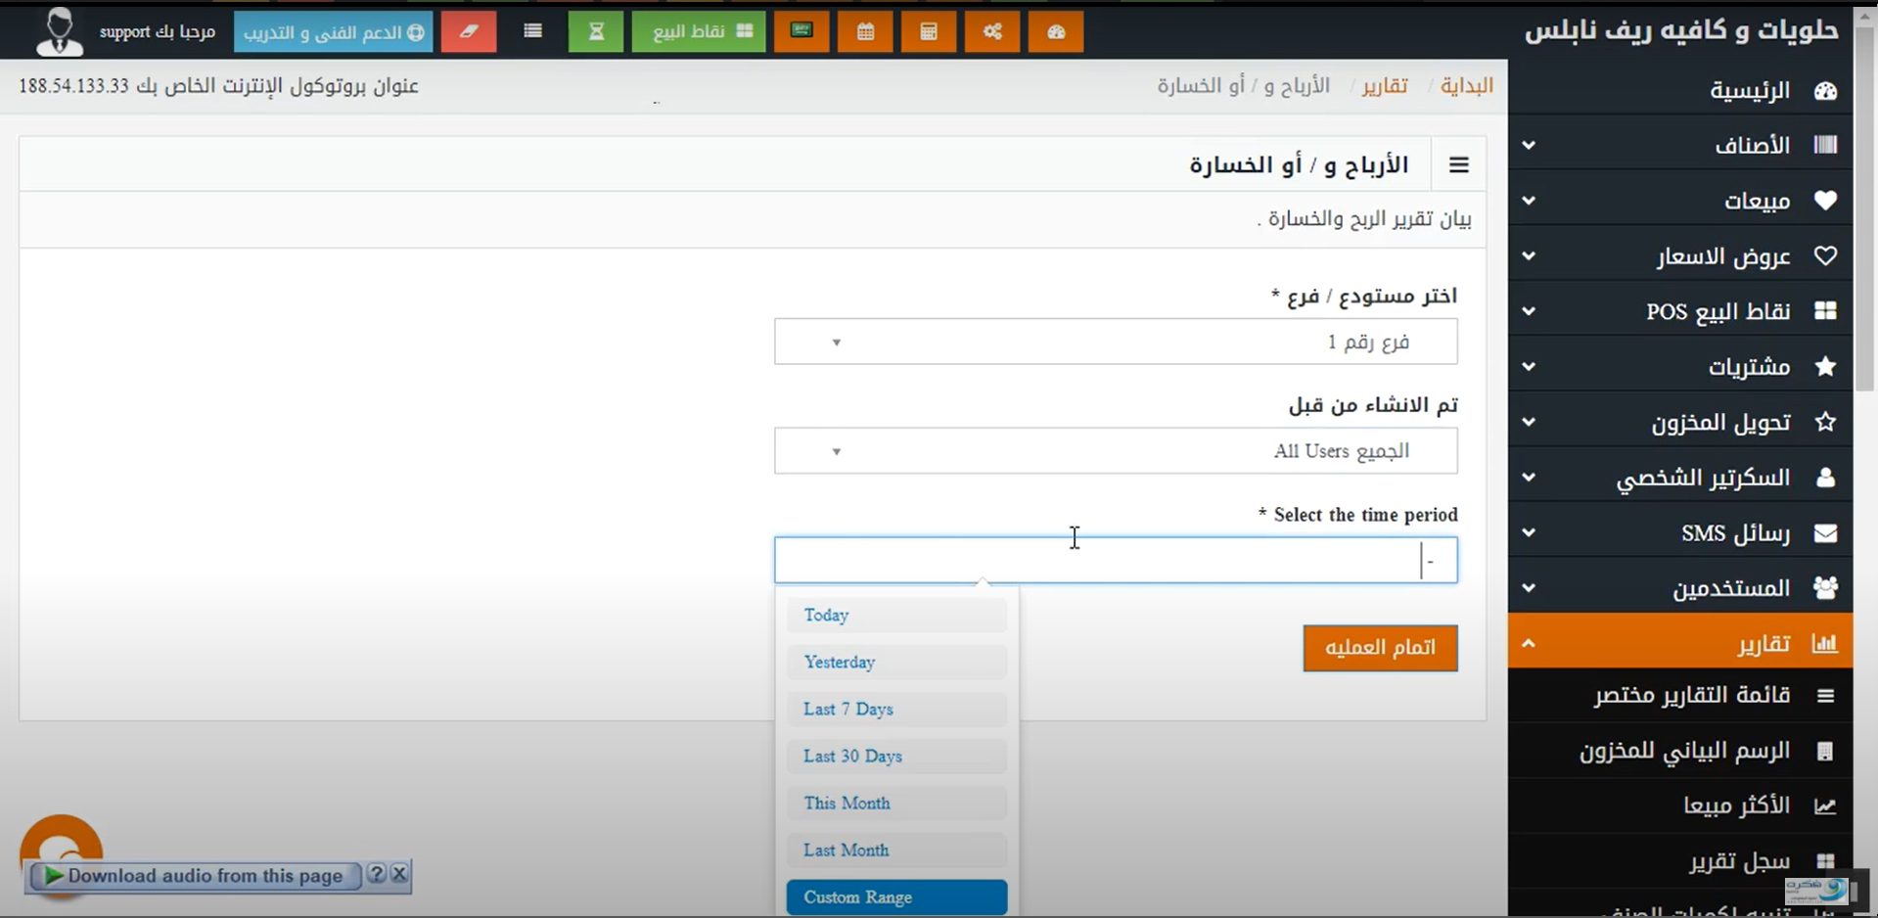
Task: Expand the مبيعات sales sidebar menu
Action: click(x=1679, y=201)
